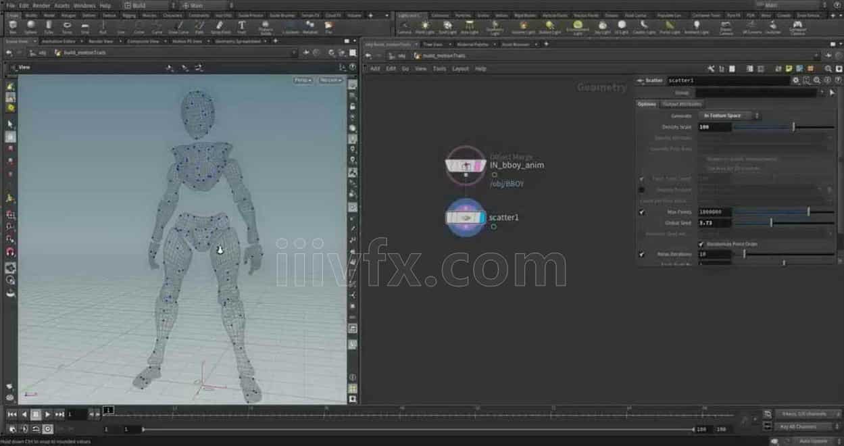
Task: Switch to the Material Palette tab
Action: [x=472, y=45]
